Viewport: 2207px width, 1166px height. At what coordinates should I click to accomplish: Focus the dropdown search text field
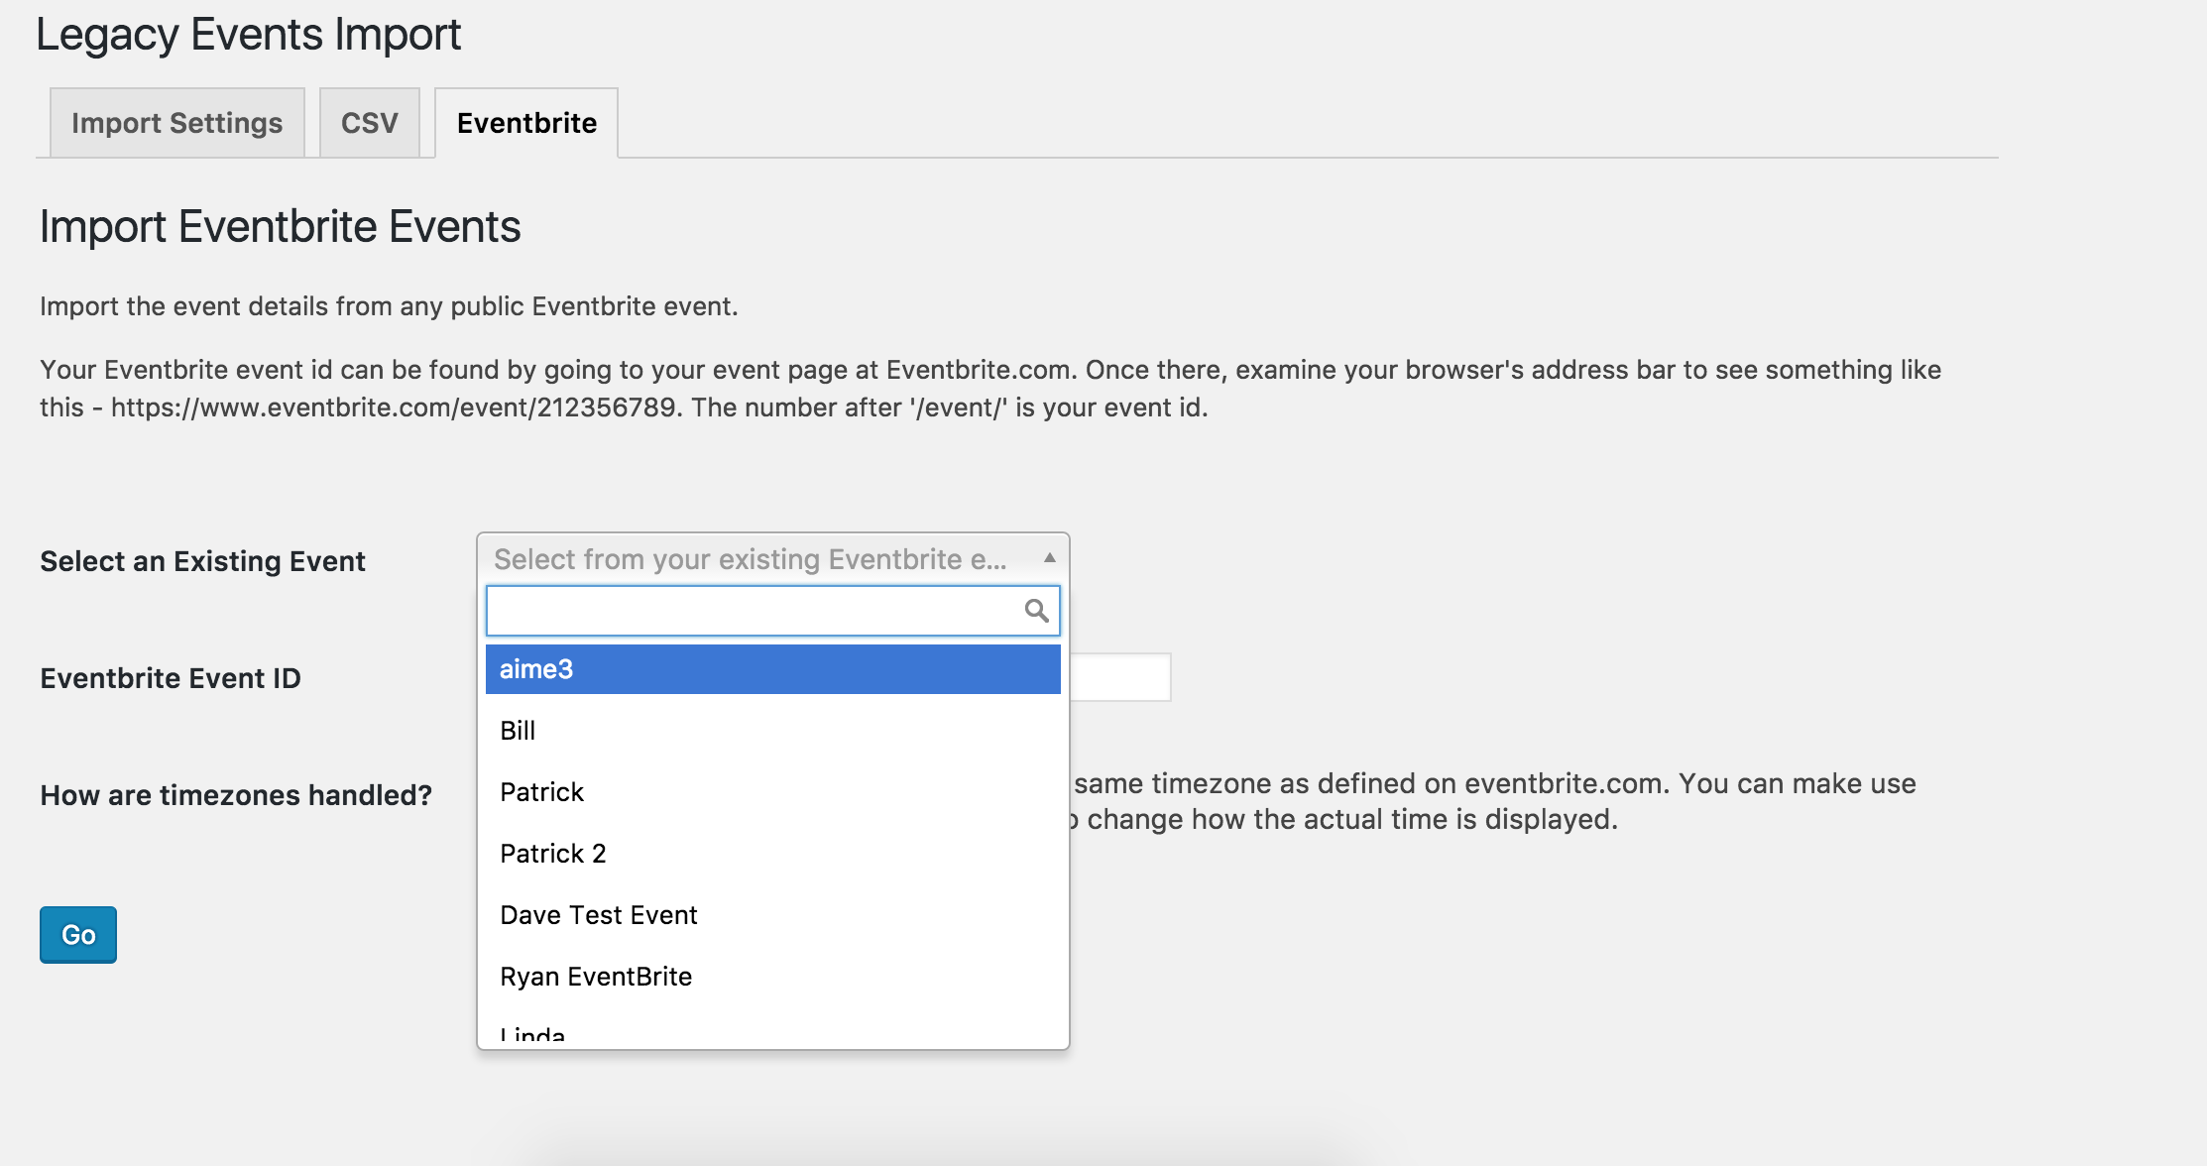(x=754, y=611)
